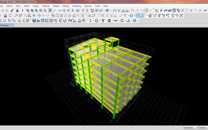208x130 pixels.
Task: Open the Select menu
Action: click(x=27, y=6)
